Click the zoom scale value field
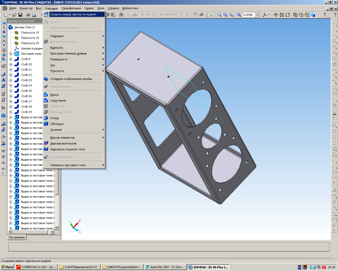Viewport: 338px width, 271px height. point(248,15)
